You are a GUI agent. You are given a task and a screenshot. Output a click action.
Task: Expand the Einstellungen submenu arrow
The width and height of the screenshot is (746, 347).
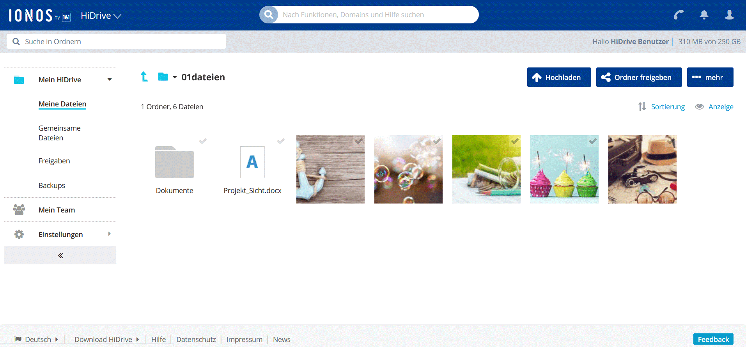(x=110, y=234)
